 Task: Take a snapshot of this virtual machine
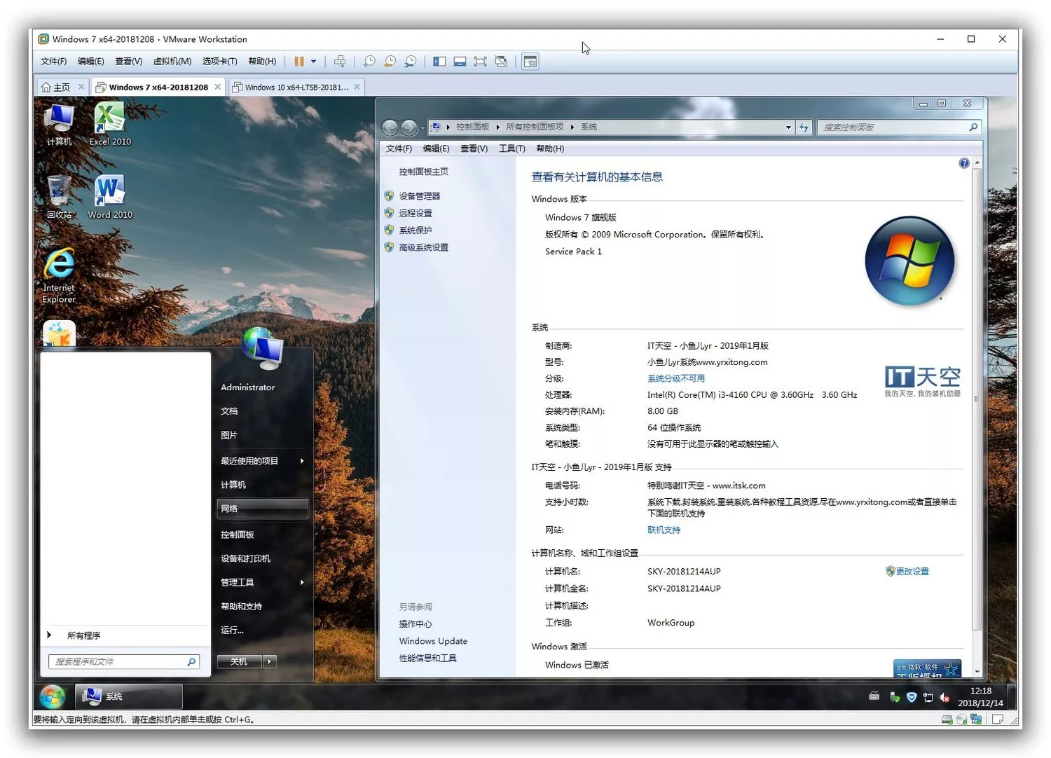(x=369, y=62)
